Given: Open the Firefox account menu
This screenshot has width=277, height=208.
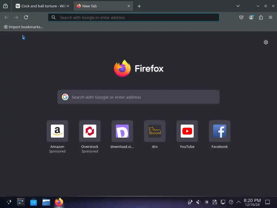Looking at the screenshot, I should pyautogui.click(x=251, y=17).
